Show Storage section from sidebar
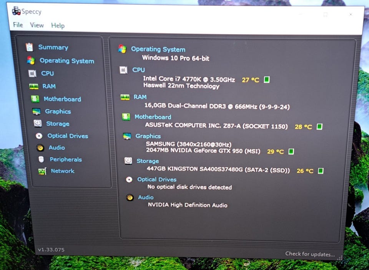Screen dimensions: 369x270 (x=58, y=124)
